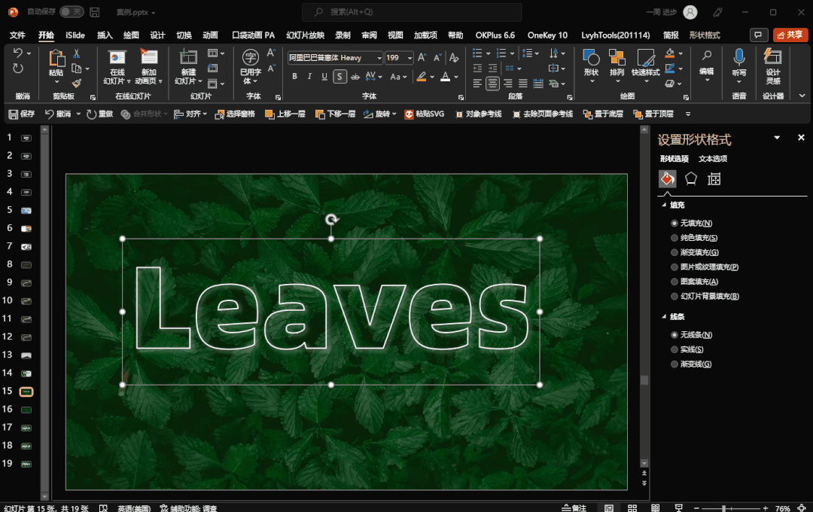Select slide 16 thumbnail

(26, 410)
